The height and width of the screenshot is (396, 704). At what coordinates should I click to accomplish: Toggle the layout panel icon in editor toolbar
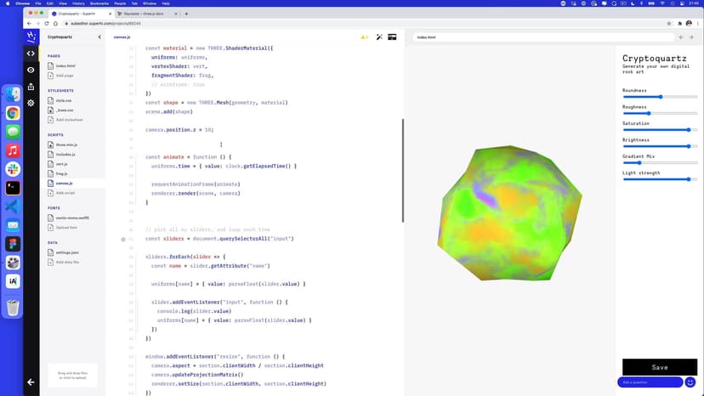[x=392, y=37]
